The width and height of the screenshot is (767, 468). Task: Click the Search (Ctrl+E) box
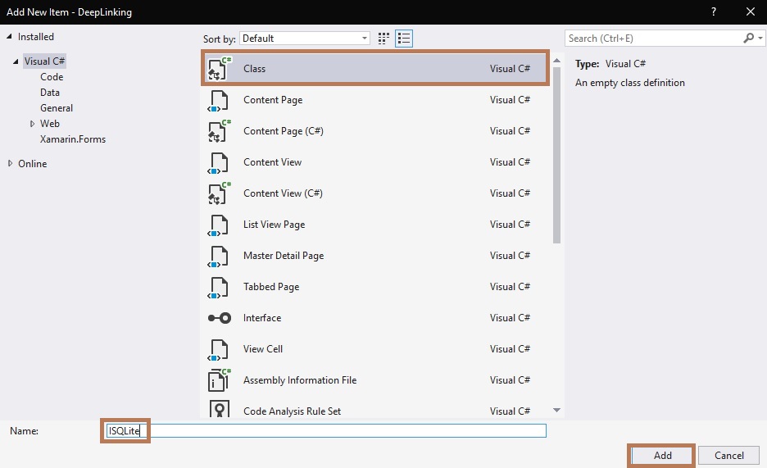pos(654,39)
